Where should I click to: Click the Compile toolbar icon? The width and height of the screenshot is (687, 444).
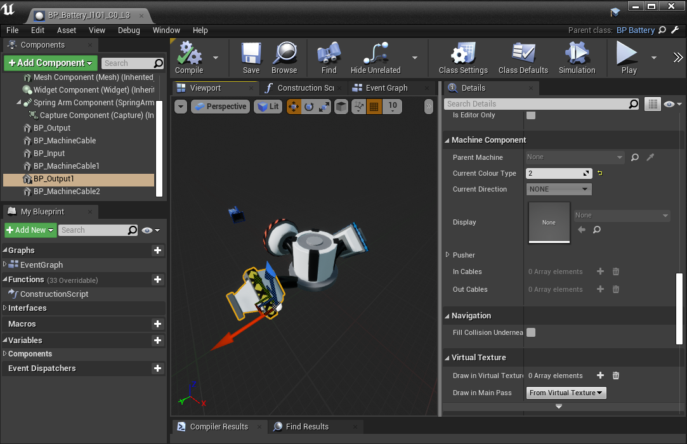(188, 55)
